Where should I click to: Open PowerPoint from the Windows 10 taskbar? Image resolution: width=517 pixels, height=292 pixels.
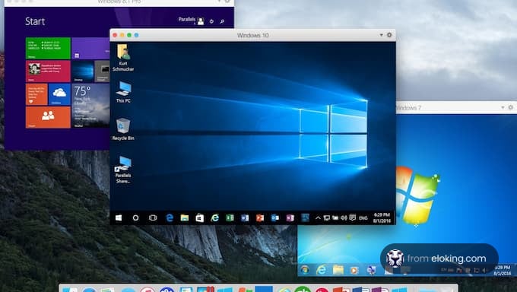coord(260,217)
